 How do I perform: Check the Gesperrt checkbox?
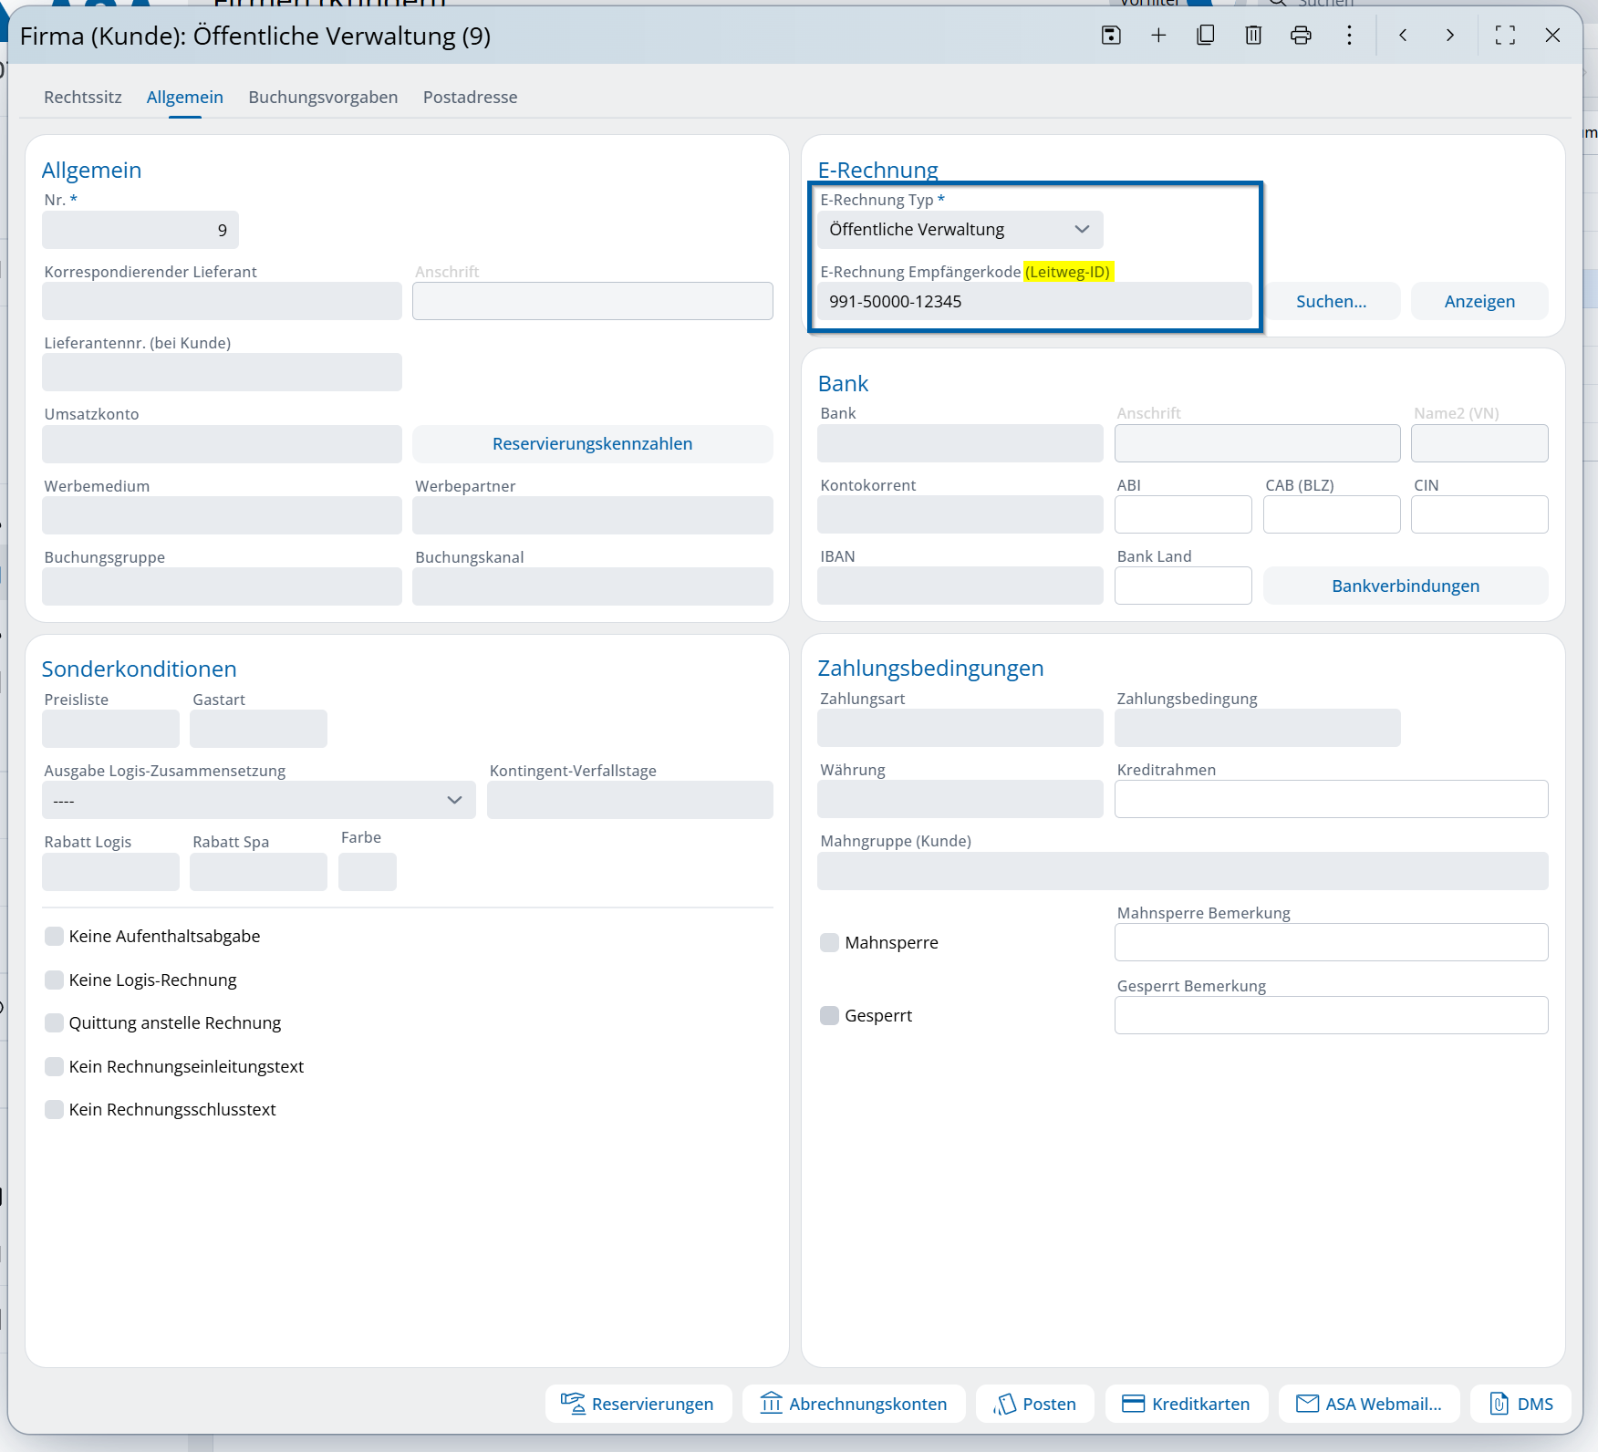point(829,1016)
